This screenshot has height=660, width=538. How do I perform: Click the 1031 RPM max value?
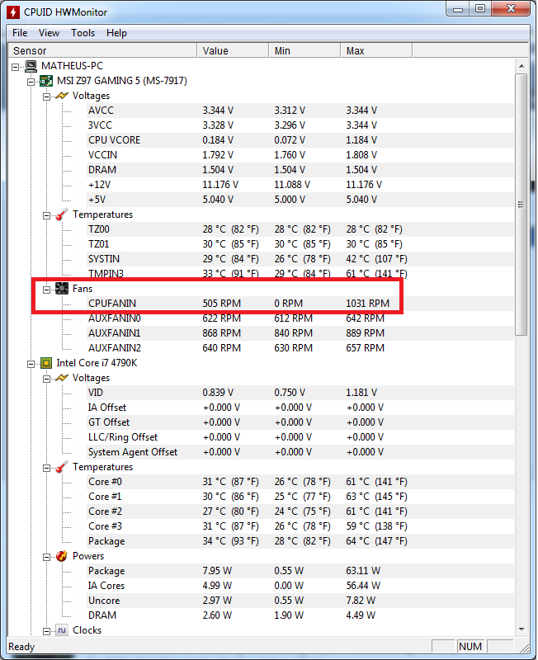pos(367,304)
